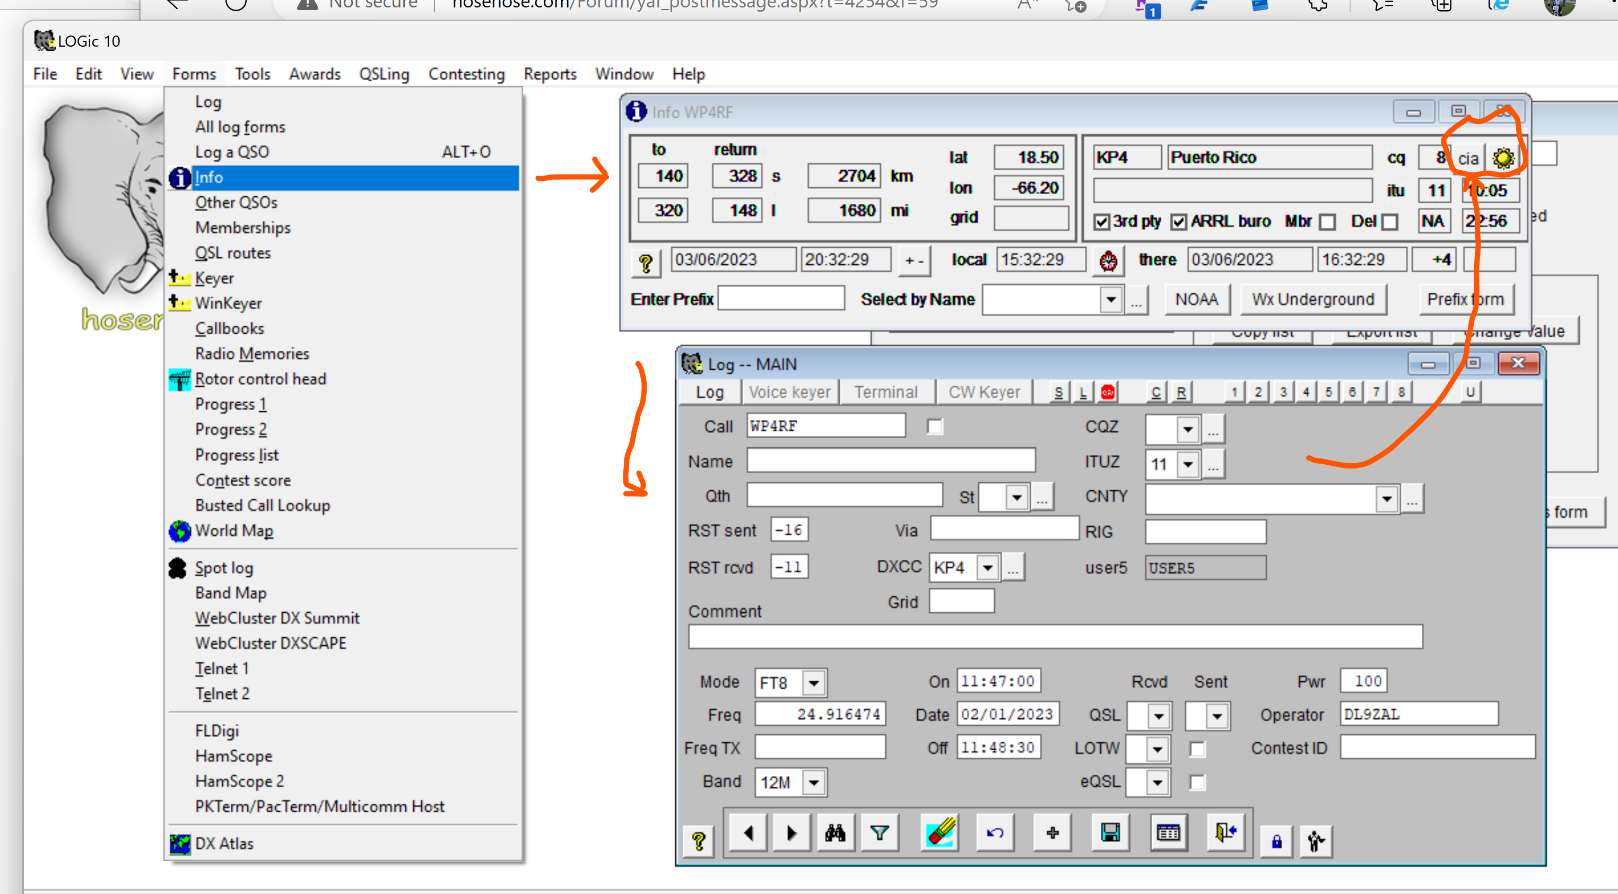
Task: Click the red clock icon next to local time
Action: pos(1109,261)
